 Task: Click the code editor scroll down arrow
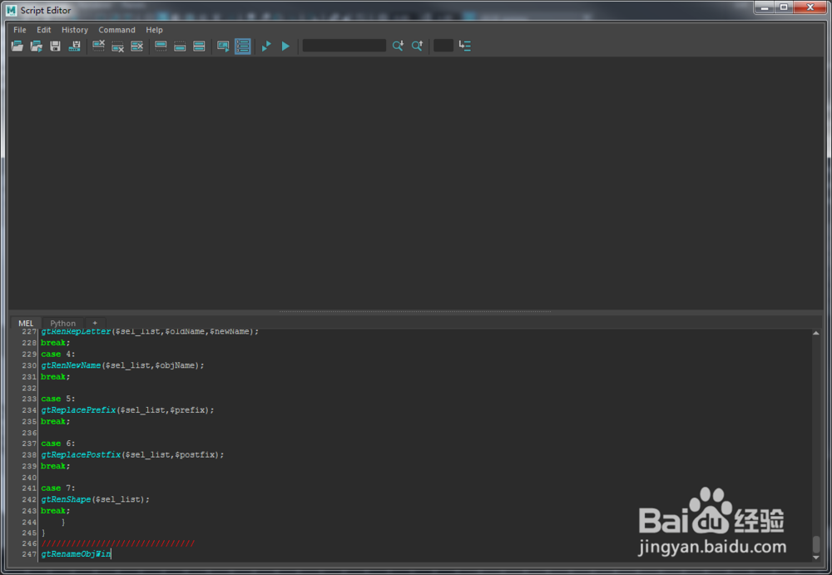point(816,558)
